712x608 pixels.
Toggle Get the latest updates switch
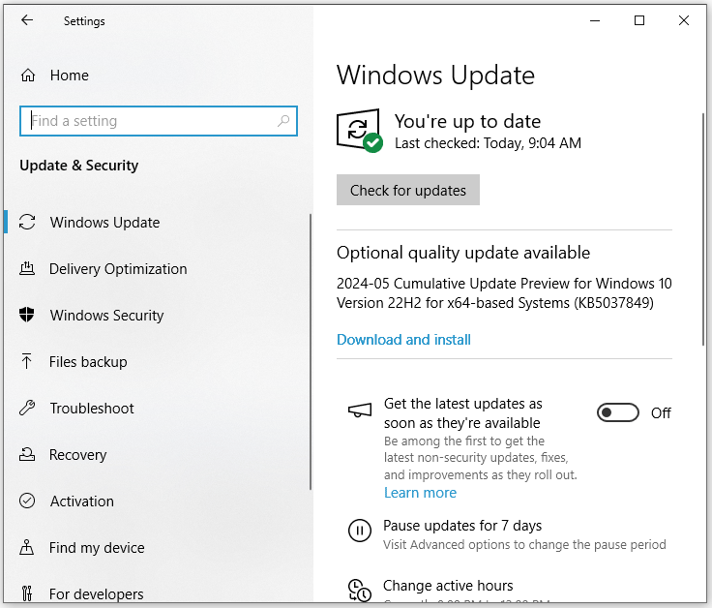point(618,413)
